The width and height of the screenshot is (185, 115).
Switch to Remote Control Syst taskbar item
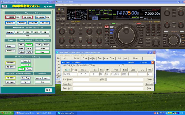point(25,113)
